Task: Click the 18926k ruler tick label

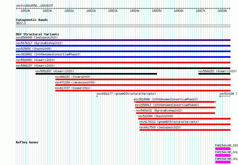Action: coord(179,11)
